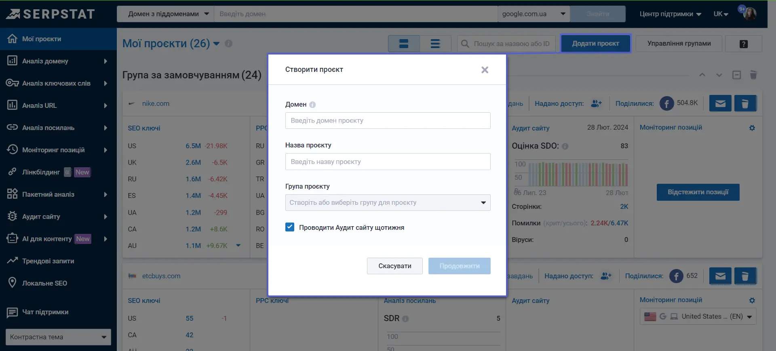
Task: Open the United States (EN) region dropdown
Action: (698, 316)
